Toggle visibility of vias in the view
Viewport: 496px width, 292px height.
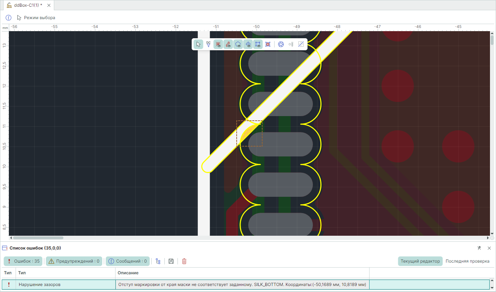tap(218, 44)
